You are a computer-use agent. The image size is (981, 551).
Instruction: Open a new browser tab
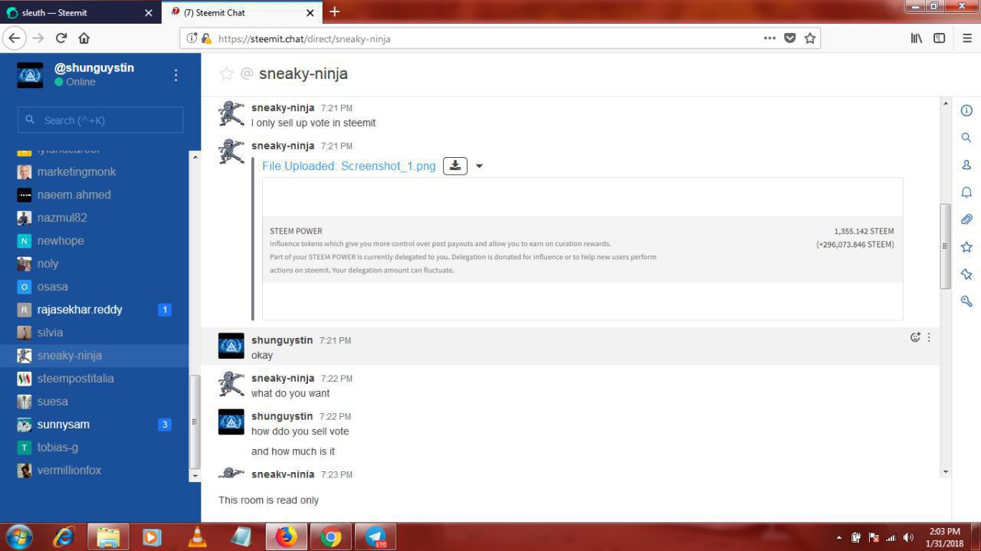coord(334,11)
